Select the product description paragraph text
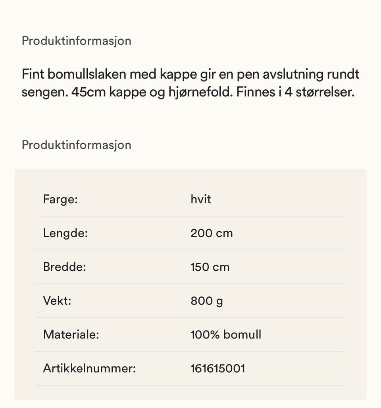This screenshot has width=381, height=408. 190,83
